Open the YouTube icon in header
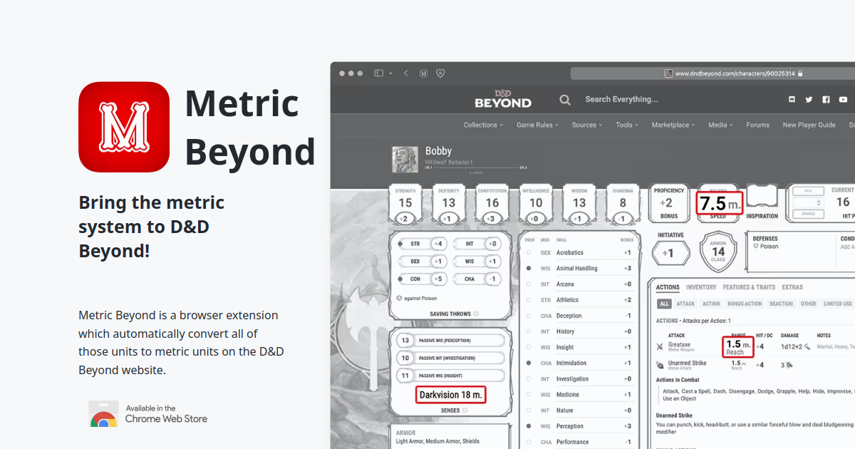The height and width of the screenshot is (449, 855). [x=843, y=100]
